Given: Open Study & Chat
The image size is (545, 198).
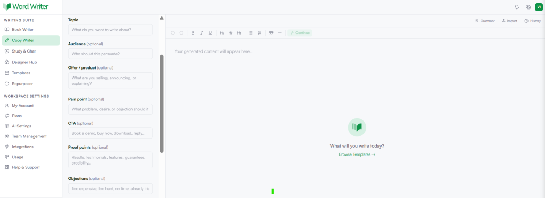Looking at the screenshot, I should coord(30,51).
